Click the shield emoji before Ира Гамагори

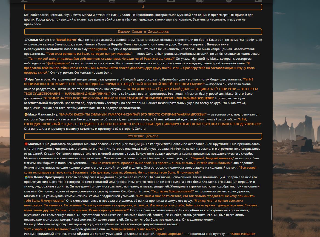[25, 79]
